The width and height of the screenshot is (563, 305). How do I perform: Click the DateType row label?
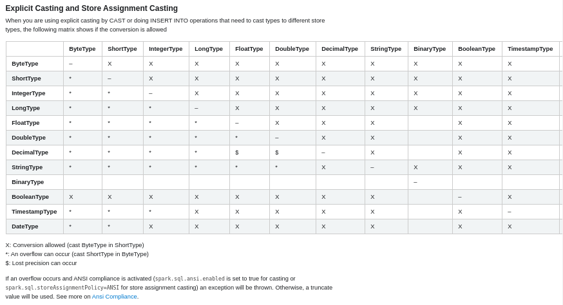(x=25, y=226)
